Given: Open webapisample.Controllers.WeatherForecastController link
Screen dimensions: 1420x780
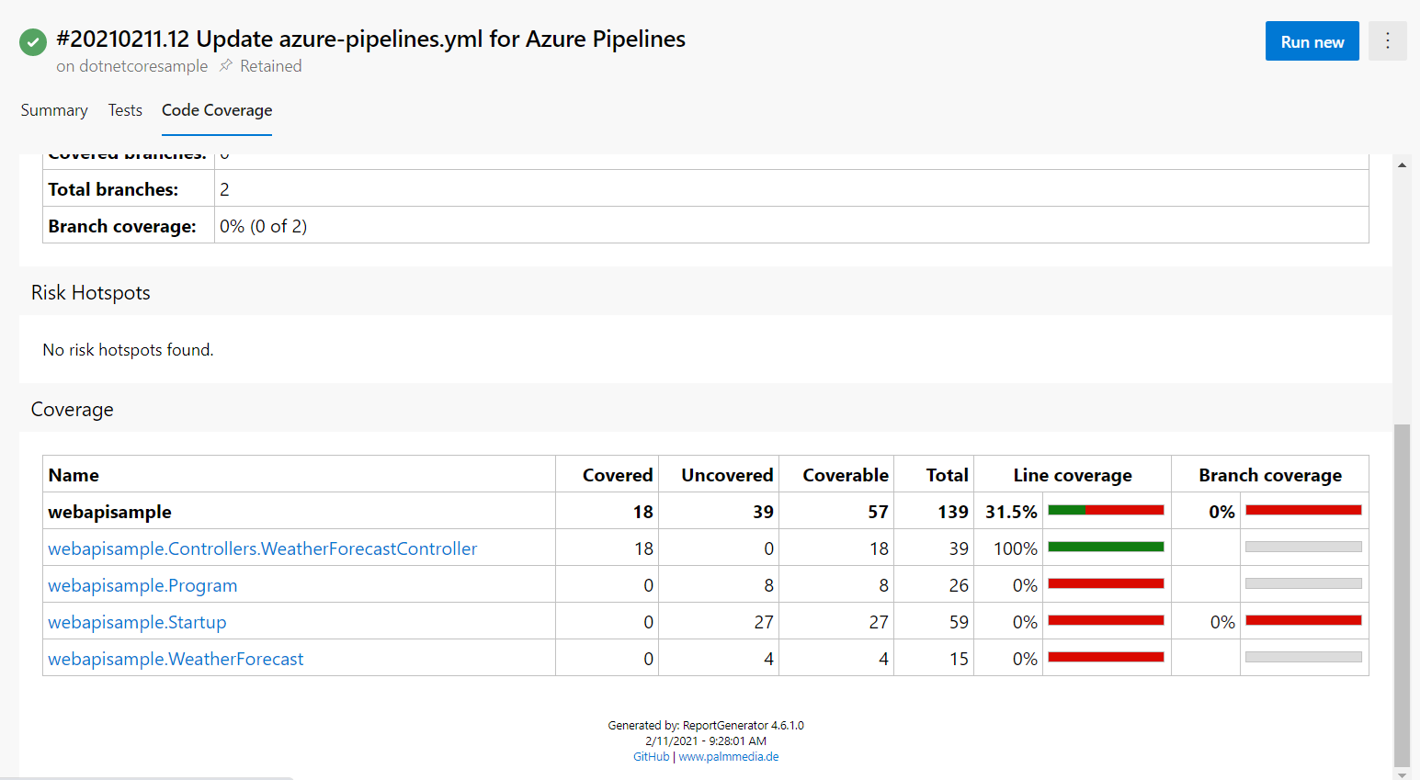Looking at the screenshot, I should click(x=262, y=548).
